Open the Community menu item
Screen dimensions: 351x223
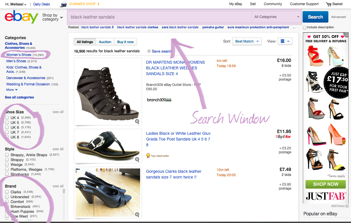[x=273, y=4]
